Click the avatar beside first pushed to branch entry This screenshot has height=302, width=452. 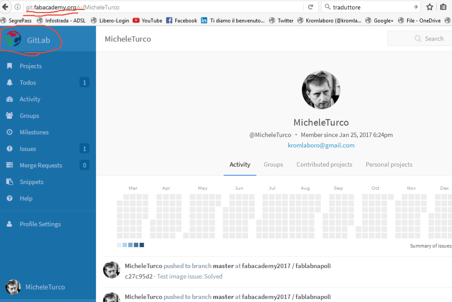pyautogui.click(x=112, y=270)
